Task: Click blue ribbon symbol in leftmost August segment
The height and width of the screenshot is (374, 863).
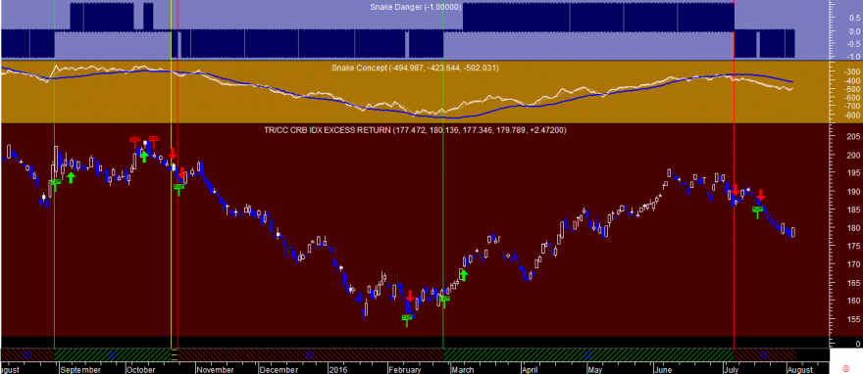Action: [x=27, y=354]
